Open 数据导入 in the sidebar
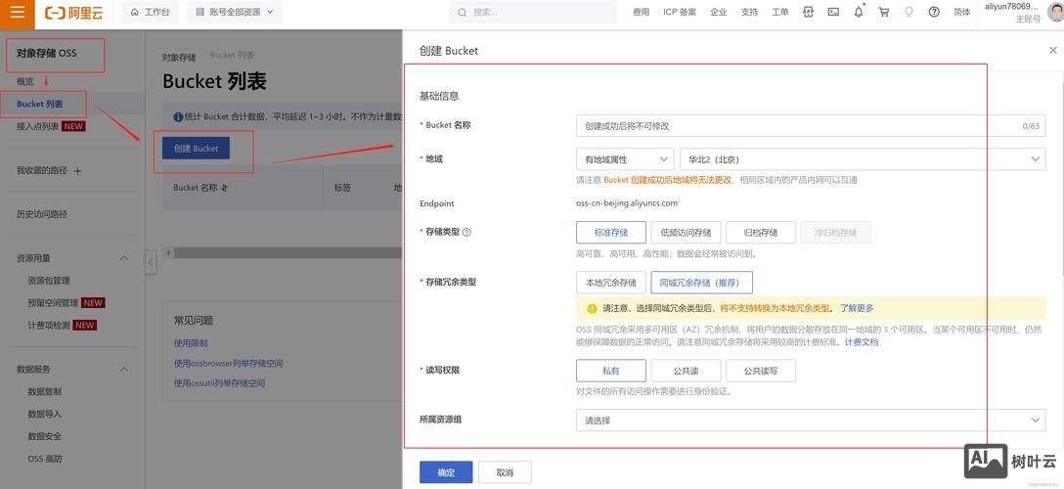 pyautogui.click(x=45, y=415)
